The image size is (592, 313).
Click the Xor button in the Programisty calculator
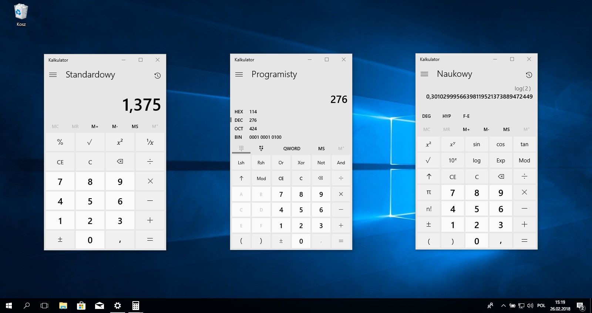[301, 162]
